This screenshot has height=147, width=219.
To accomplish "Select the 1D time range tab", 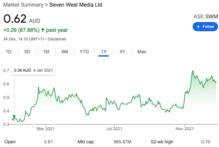I will click(9, 52).
